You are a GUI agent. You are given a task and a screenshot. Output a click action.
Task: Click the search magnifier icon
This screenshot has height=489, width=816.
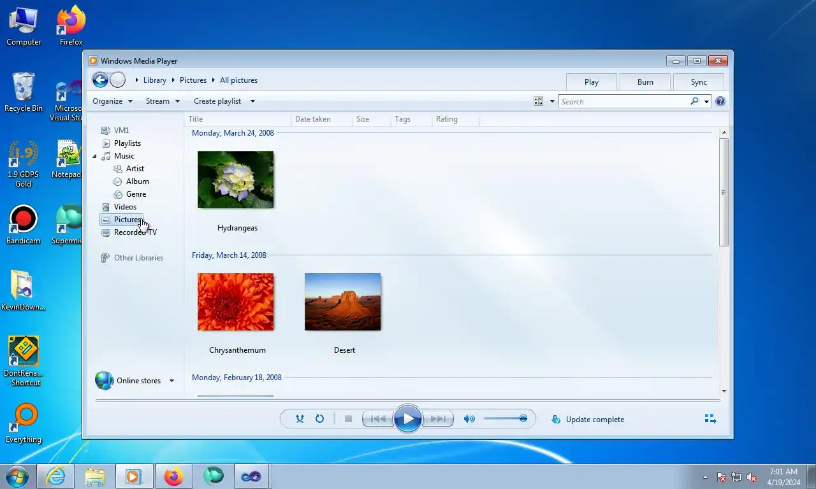pyautogui.click(x=694, y=101)
